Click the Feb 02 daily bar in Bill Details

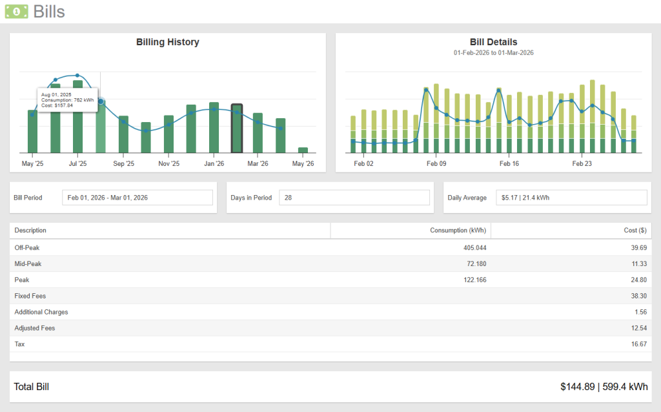coord(363,130)
